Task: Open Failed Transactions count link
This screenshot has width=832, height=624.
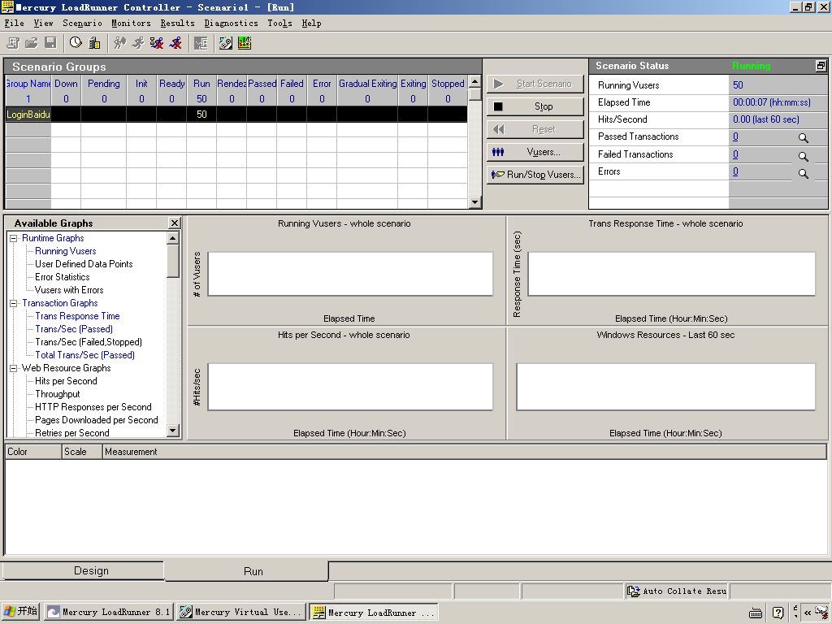Action: [735, 154]
